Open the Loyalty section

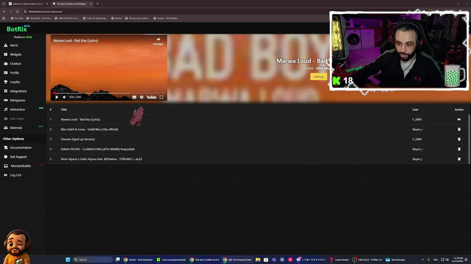tap(15, 82)
